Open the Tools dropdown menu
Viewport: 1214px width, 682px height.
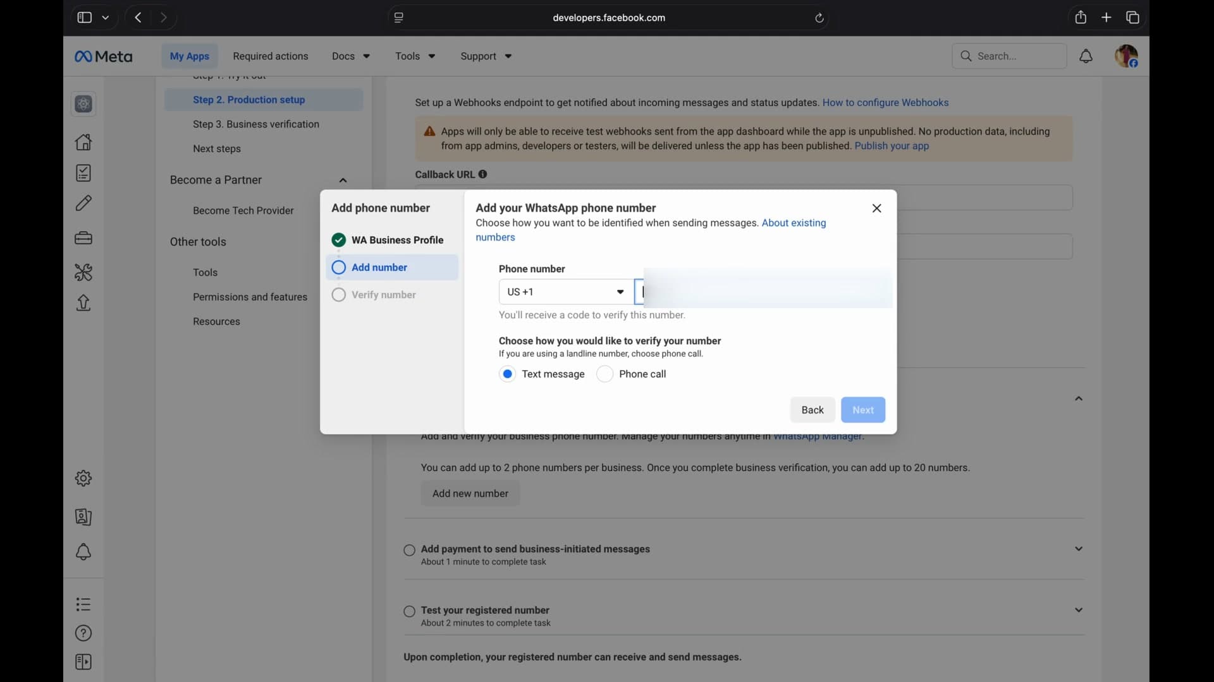click(415, 56)
